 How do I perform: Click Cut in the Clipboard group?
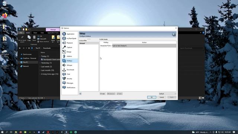(x=40, y=36)
